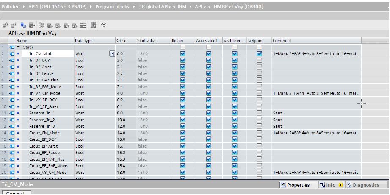The image size is (390, 195).
Task: Click the Monitor all glasses icon
Action: pos(103,25)
